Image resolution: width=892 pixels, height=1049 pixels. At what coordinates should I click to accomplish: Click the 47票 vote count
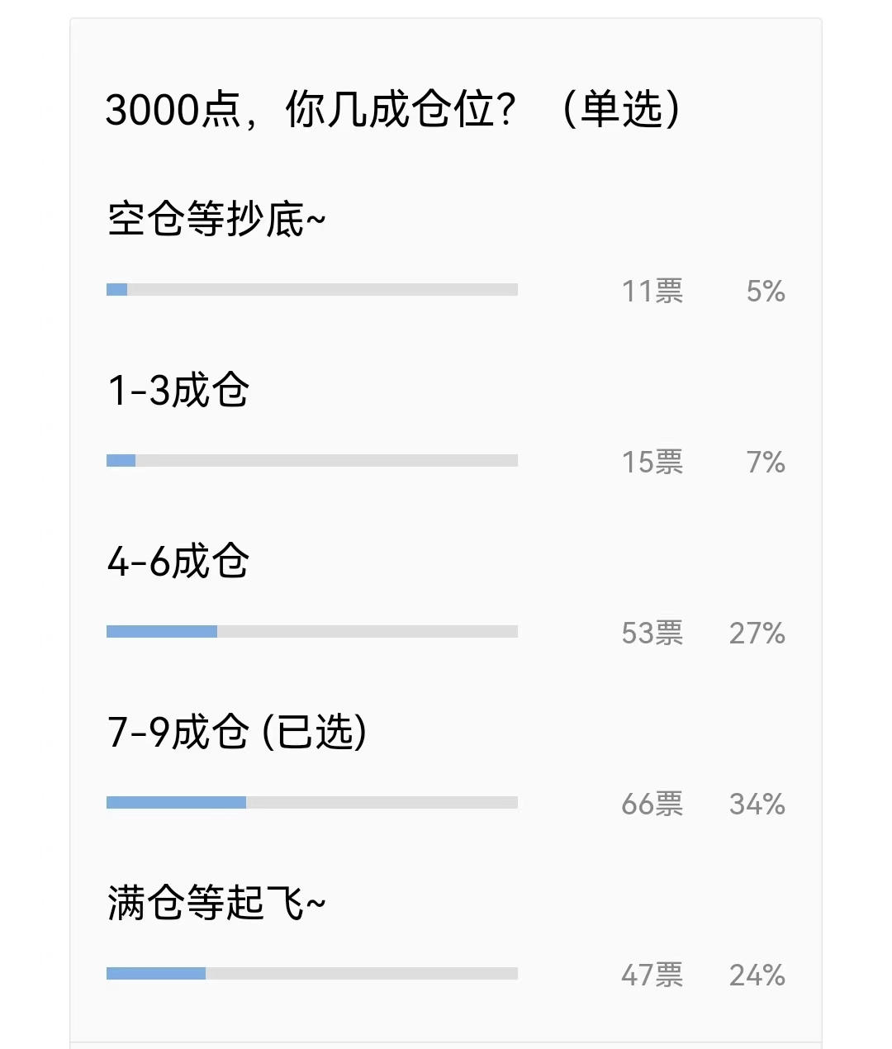pos(652,975)
